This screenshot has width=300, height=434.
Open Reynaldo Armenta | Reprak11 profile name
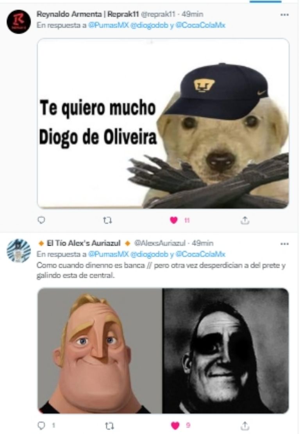coord(87,14)
